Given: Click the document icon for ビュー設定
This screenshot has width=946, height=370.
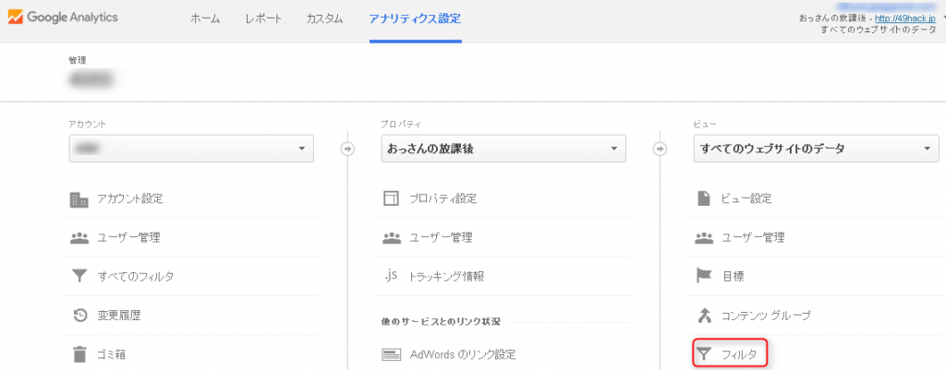Looking at the screenshot, I should pyautogui.click(x=703, y=199).
